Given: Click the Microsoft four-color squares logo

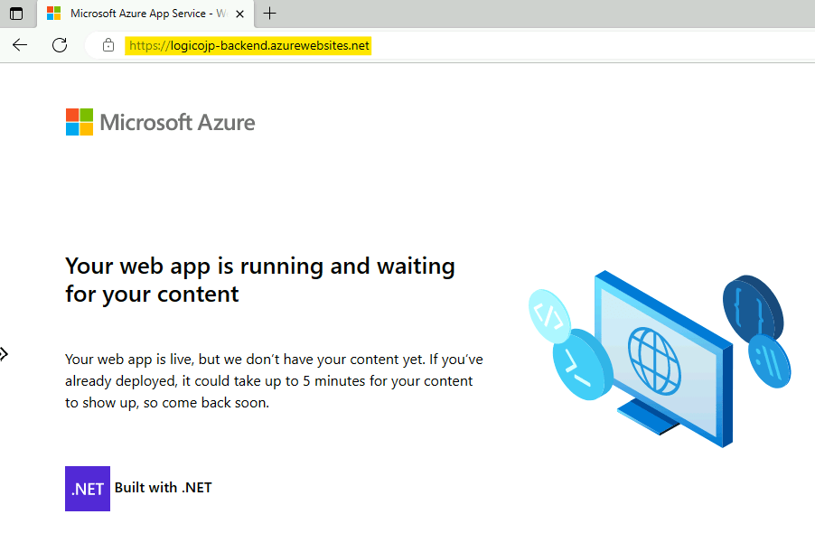Looking at the screenshot, I should (x=80, y=122).
